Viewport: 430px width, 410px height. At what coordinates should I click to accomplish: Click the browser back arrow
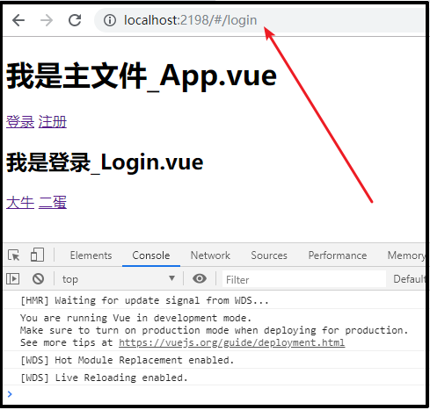click(18, 20)
